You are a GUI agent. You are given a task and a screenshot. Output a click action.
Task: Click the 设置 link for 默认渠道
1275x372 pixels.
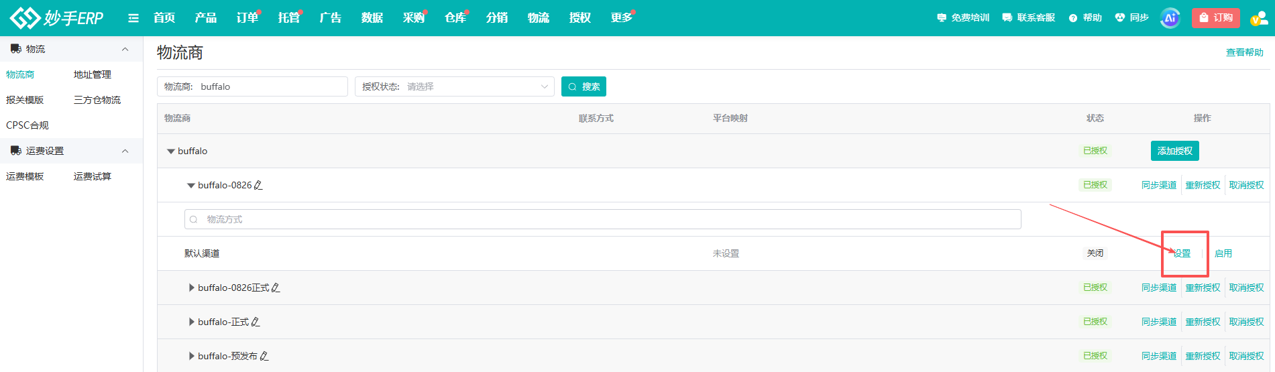pyautogui.click(x=1182, y=253)
